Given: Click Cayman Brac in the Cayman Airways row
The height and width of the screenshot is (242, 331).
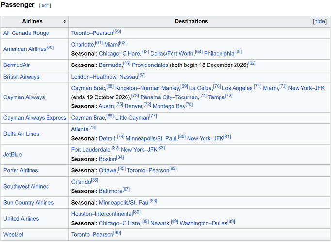Looking at the screenshot, I should 88,88.
